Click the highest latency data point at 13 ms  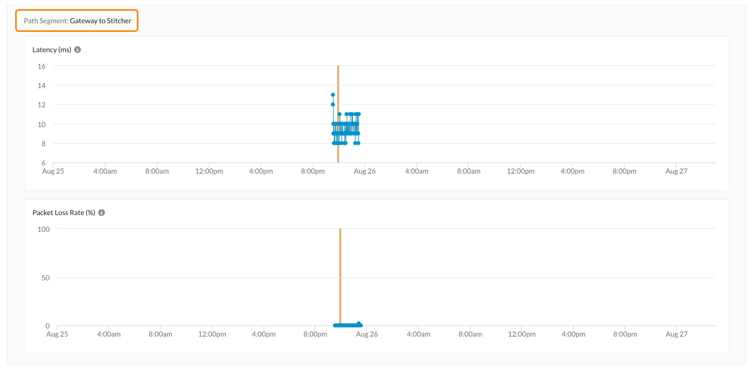(x=333, y=95)
